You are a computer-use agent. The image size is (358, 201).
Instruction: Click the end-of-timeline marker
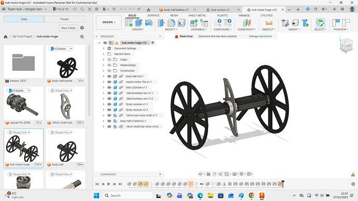click(x=283, y=184)
